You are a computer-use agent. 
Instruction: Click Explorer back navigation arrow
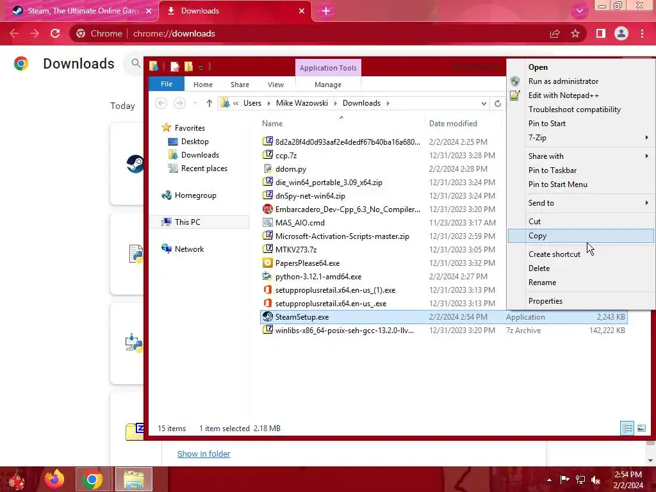pyautogui.click(x=161, y=103)
